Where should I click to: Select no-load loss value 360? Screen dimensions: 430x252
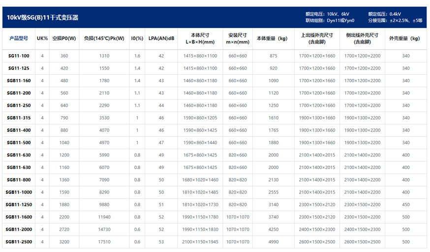click(x=64, y=56)
